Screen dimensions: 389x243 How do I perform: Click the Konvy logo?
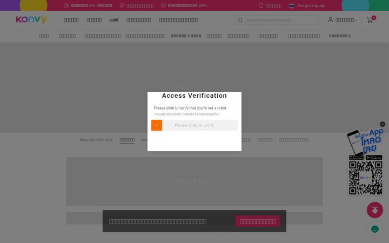pos(31,19)
